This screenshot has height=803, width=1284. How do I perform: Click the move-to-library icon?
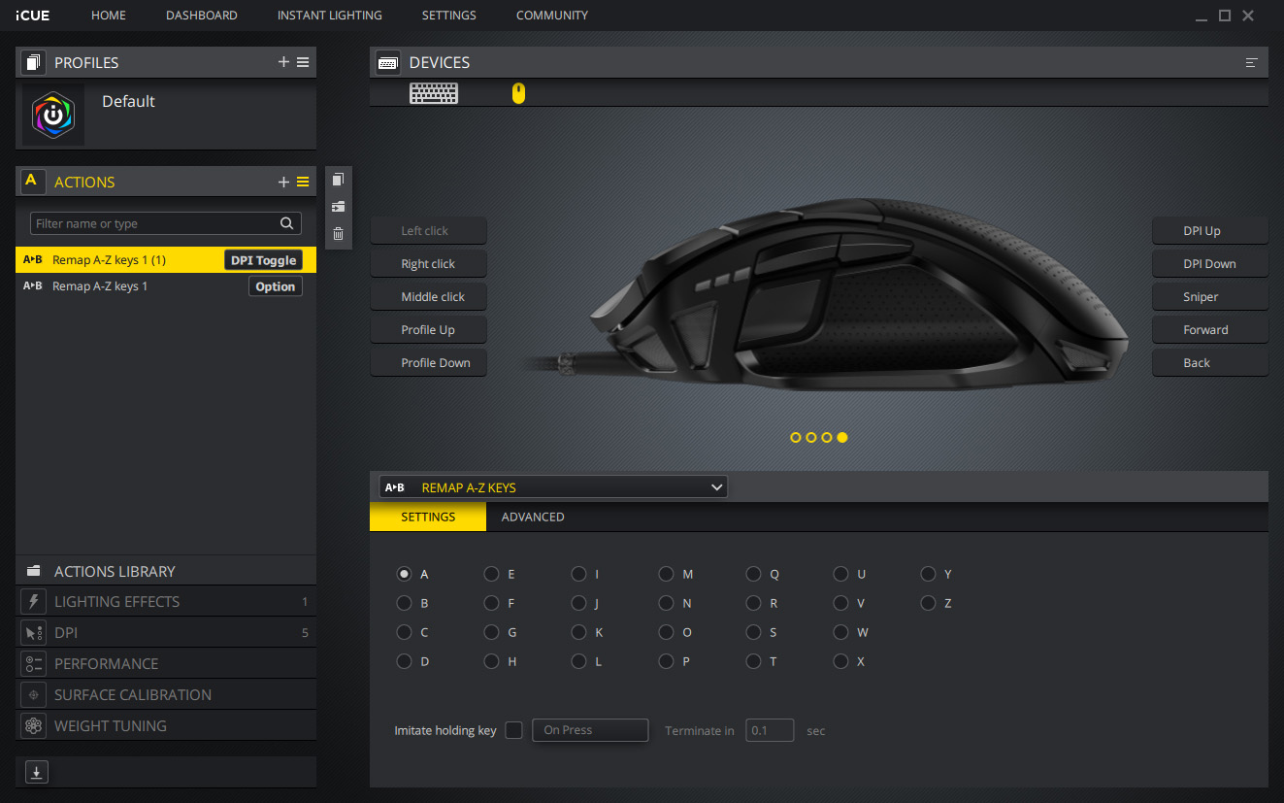[338, 207]
